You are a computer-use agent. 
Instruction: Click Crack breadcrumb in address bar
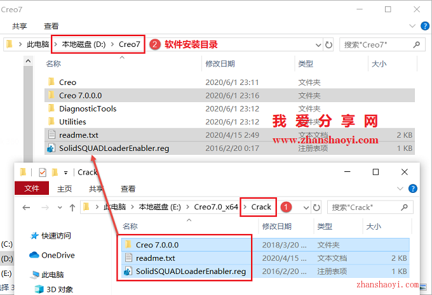coord(261,207)
